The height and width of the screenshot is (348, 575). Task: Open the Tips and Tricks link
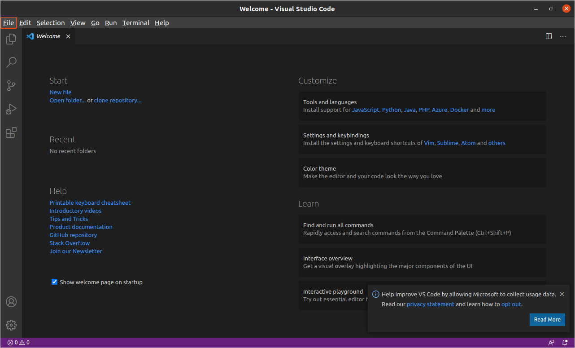pyautogui.click(x=69, y=219)
